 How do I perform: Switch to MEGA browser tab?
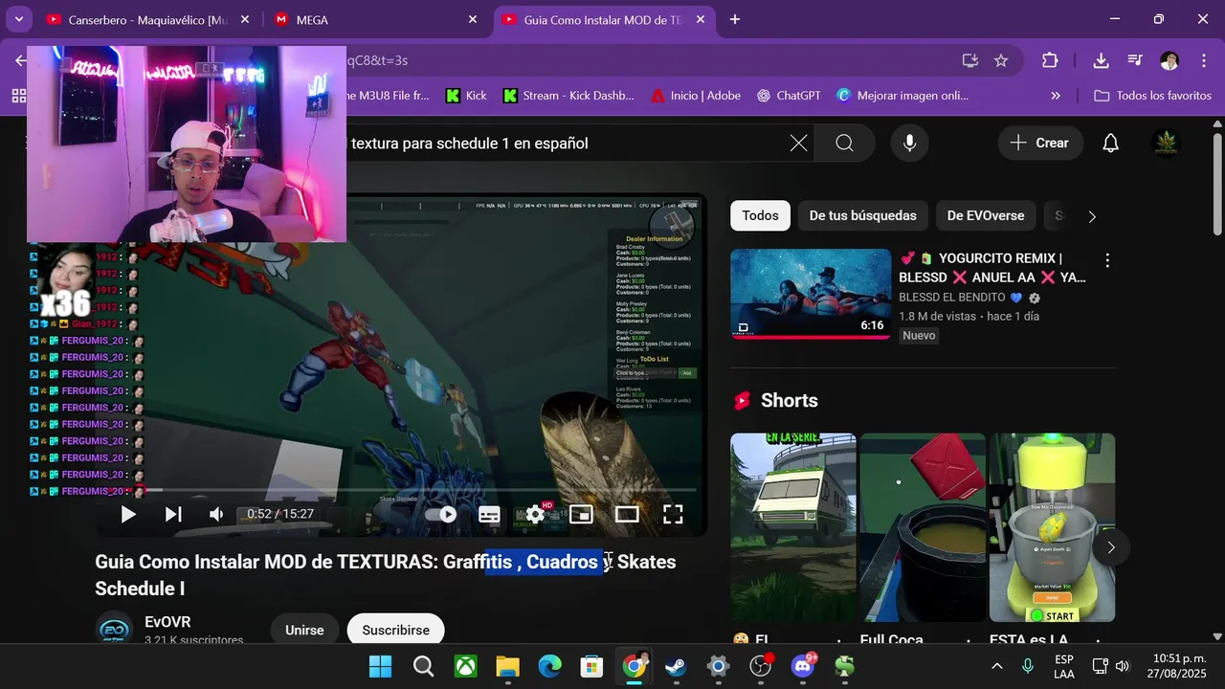tap(376, 19)
